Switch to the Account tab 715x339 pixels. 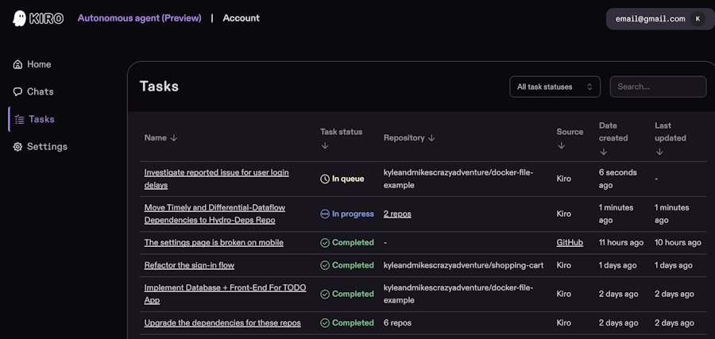coord(241,18)
